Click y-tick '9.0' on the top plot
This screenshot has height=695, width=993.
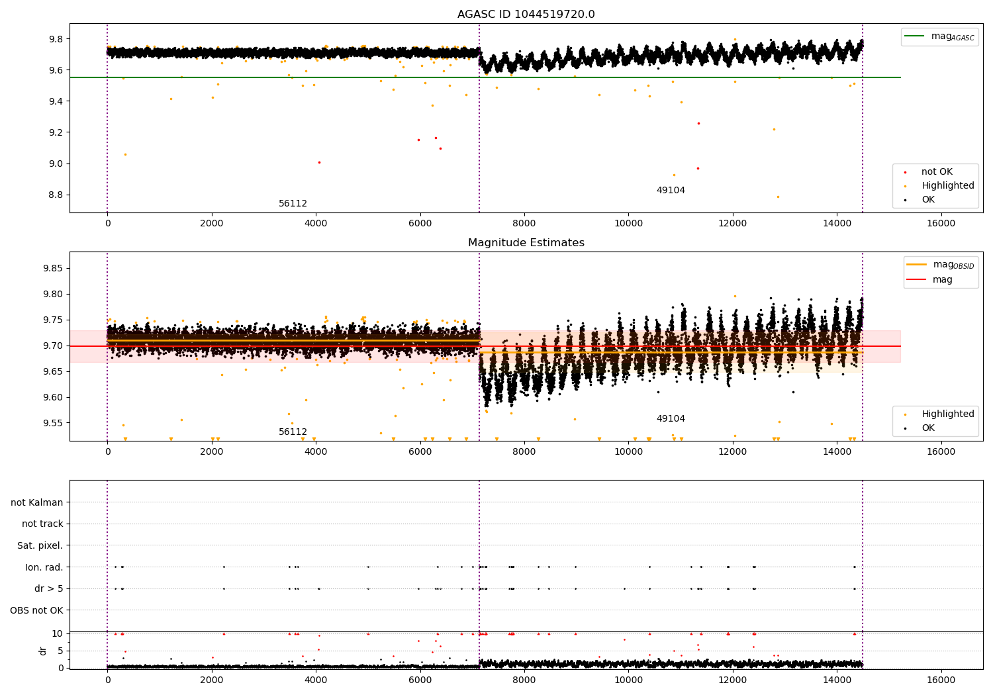coord(55,163)
